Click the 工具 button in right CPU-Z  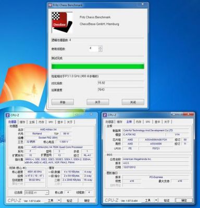click(x=148, y=200)
